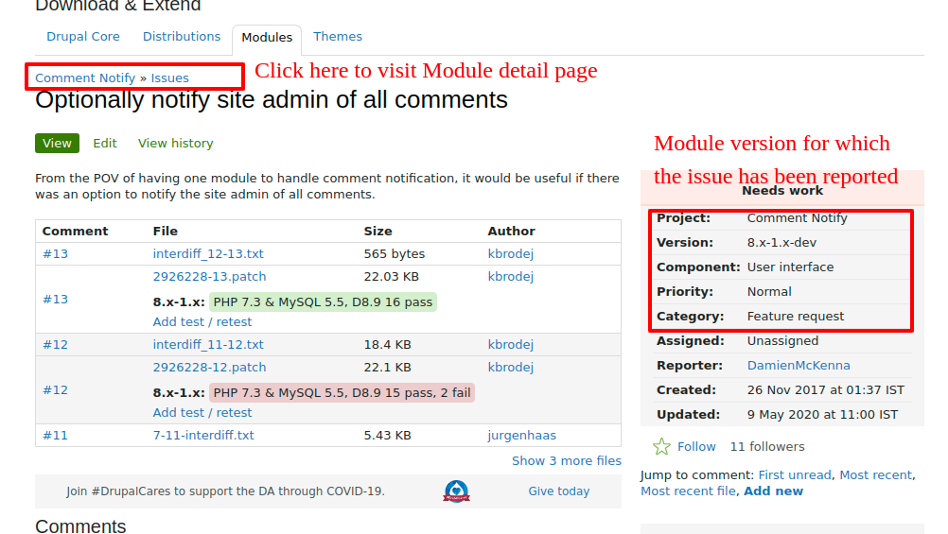Open the View history tab
This screenshot has width=948, height=534.
[175, 143]
